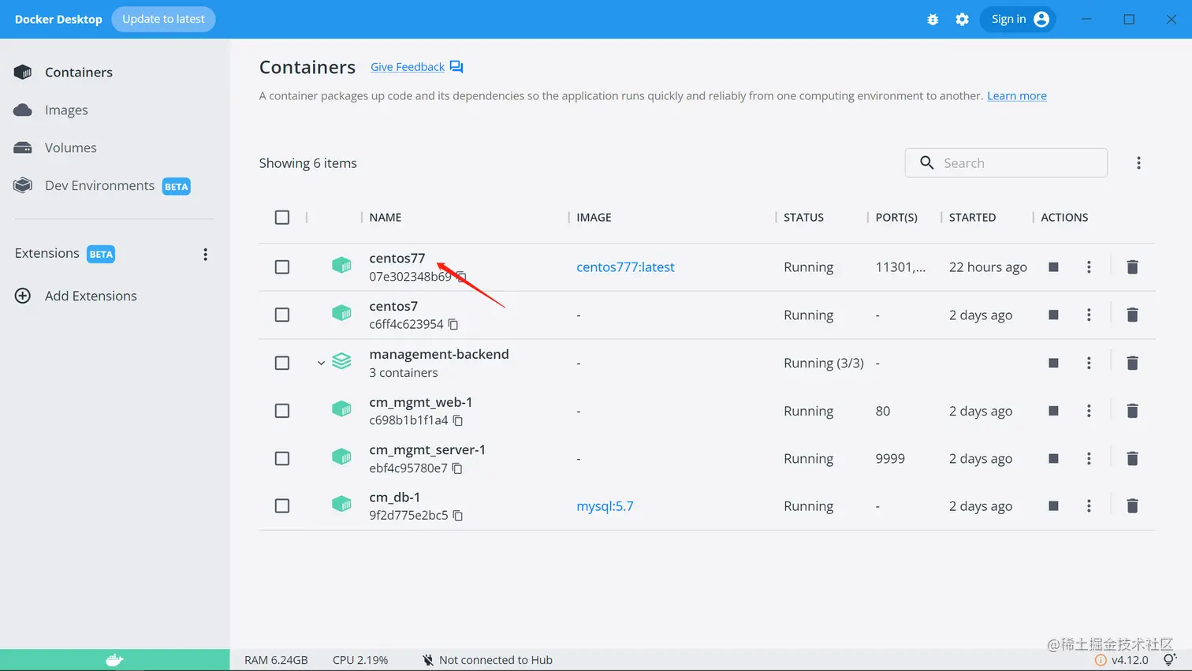Delete the cm_mgmt_web-1 container
1192x671 pixels.
pos(1132,411)
